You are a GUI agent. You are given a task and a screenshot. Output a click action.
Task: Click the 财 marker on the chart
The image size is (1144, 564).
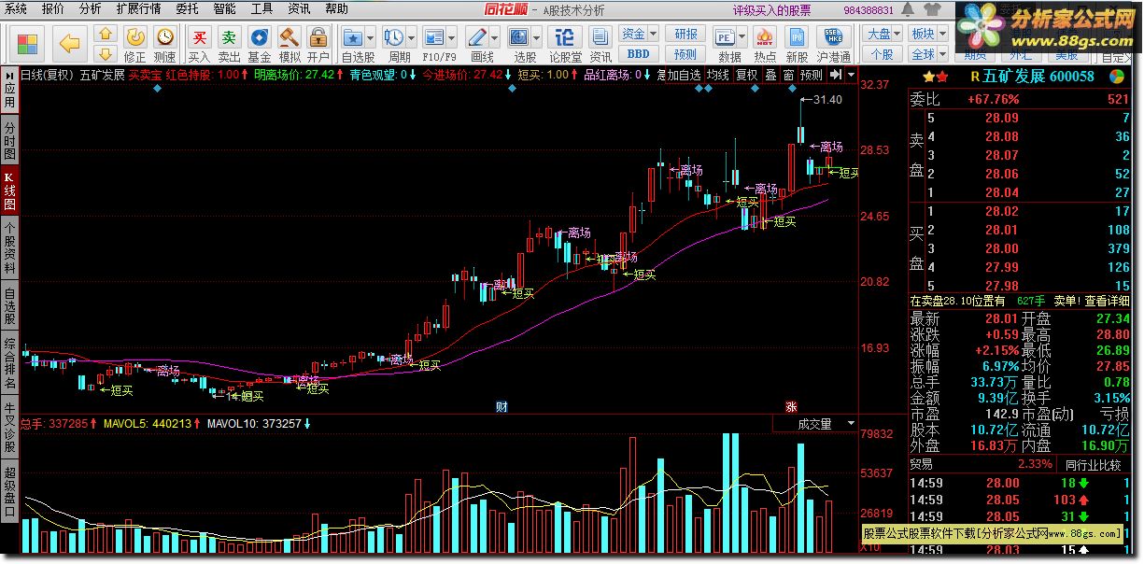pyautogui.click(x=501, y=406)
